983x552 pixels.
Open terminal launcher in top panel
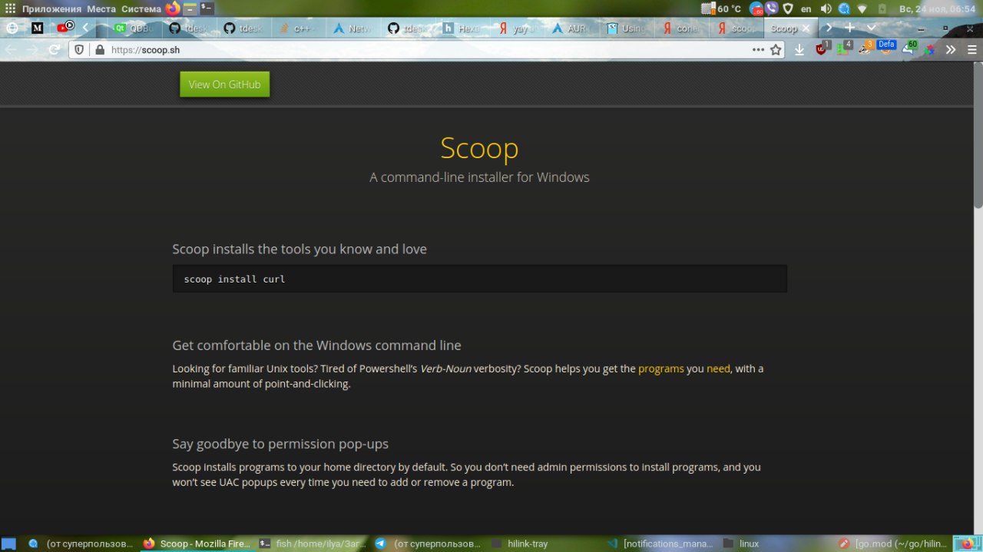pos(207,8)
